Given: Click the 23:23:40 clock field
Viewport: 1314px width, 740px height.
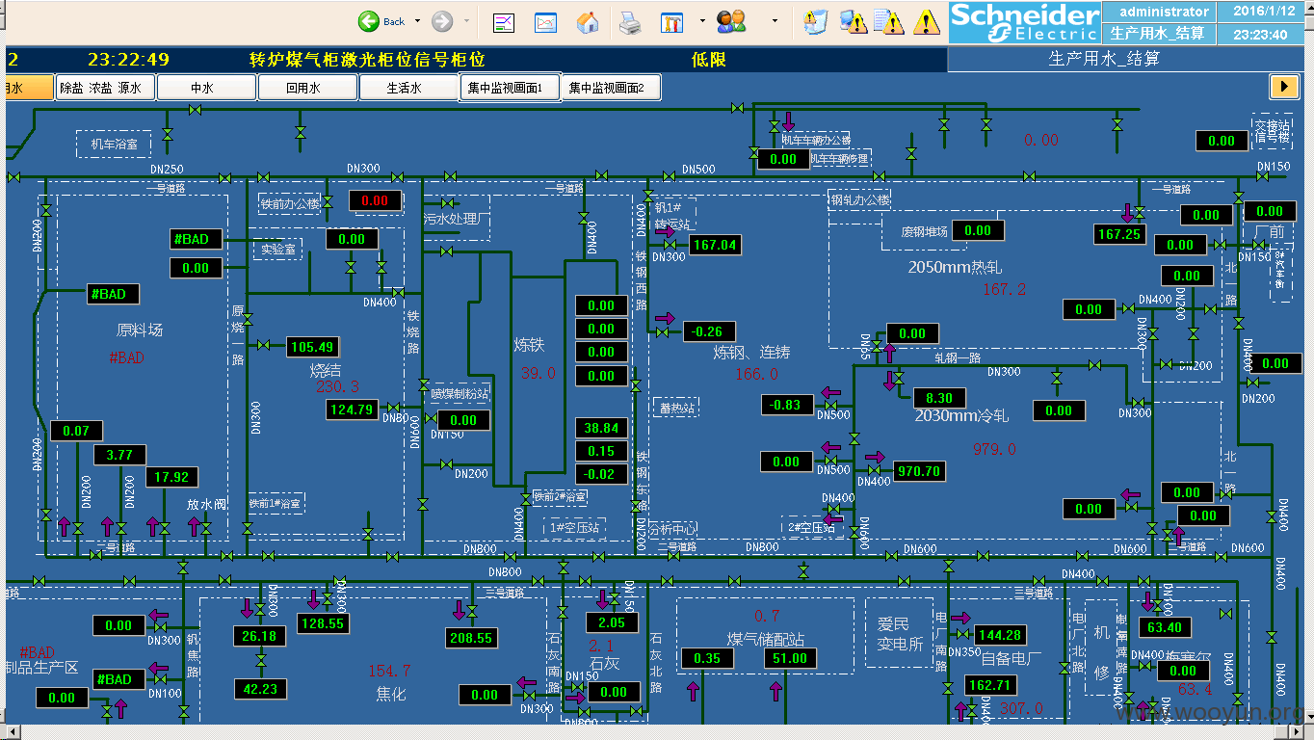Looking at the screenshot, I should (x=1263, y=34).
